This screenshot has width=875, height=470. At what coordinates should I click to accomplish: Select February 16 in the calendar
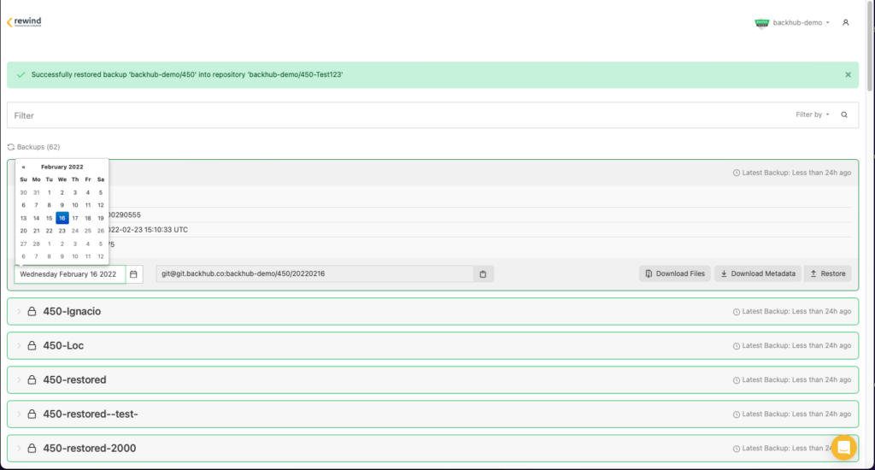tap(62, 218)
